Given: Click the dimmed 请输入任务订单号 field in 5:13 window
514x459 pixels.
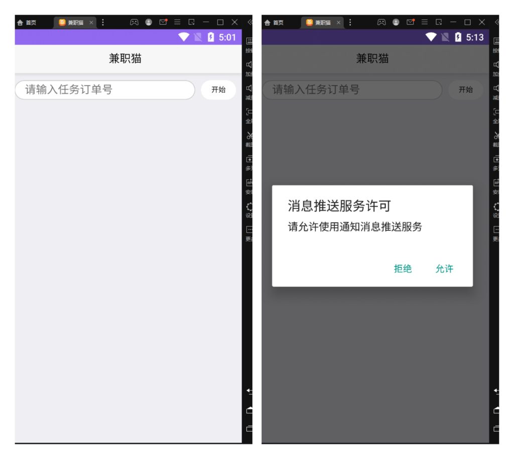Looking at the screenshot, I should point(352,90).
